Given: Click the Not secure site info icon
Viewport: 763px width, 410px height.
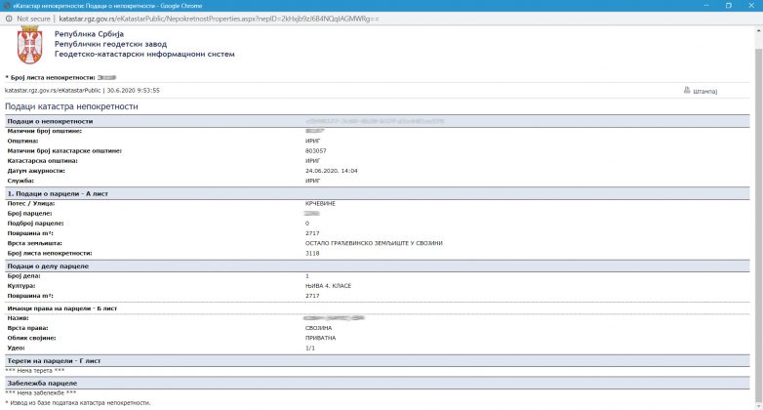Looking at the screenshot, I should pos(8,18).
